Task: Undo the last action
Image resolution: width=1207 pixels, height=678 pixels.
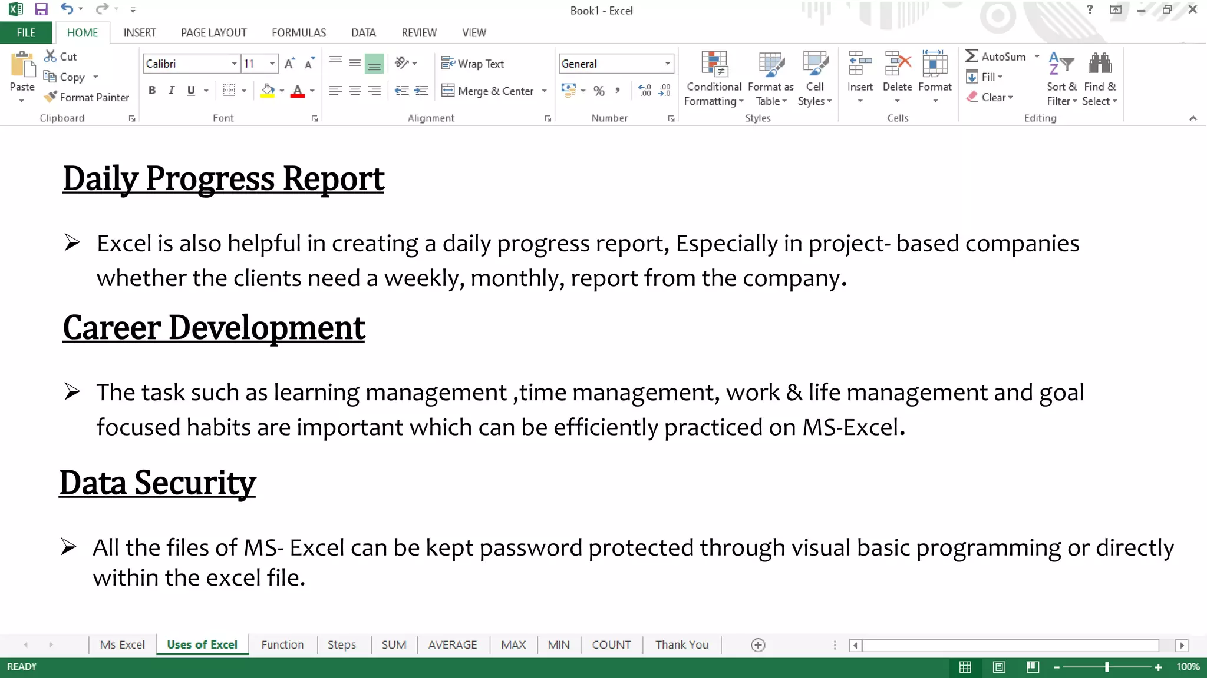Action: point(67,9)
